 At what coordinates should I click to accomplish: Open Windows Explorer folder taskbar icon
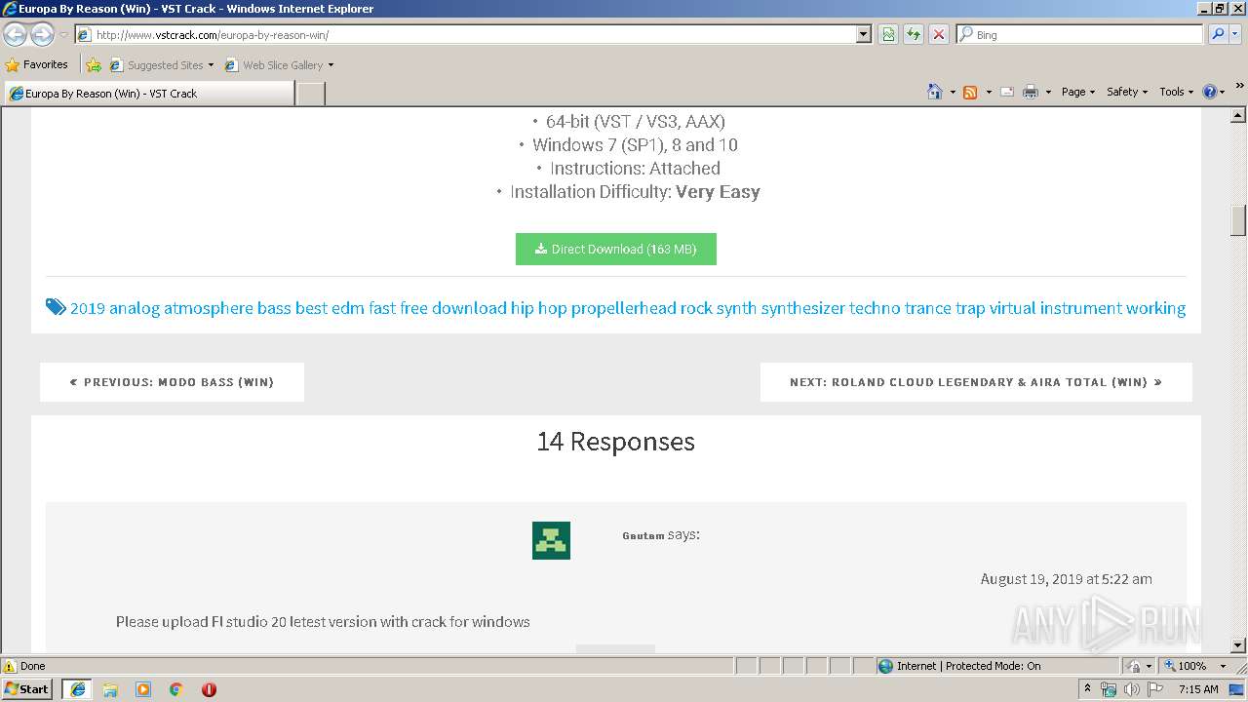click(x=110, y=689)
